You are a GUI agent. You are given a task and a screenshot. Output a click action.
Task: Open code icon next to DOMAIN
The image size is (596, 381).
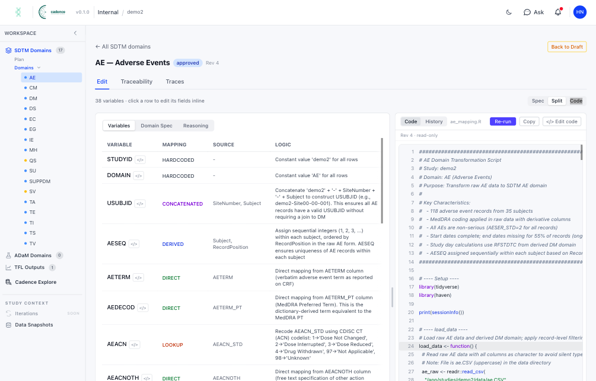point(139,176)
